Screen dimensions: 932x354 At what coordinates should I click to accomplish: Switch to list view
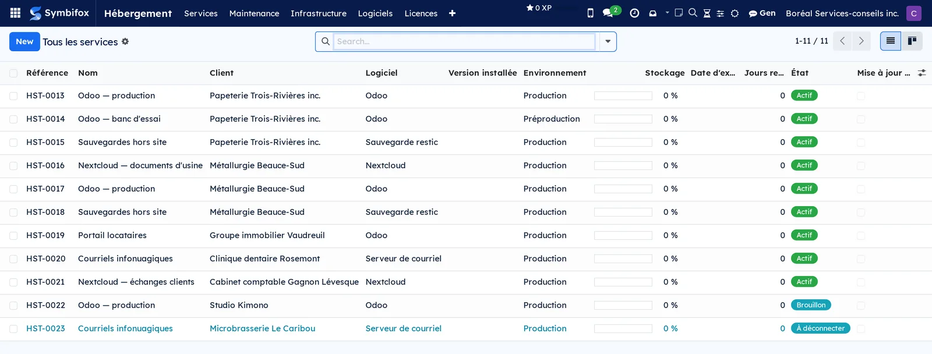[890, 41]
